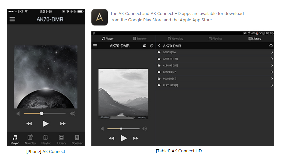The width and height of the screenshot is (286, 159).
Task: Expand the SONGS [606] folder
Action: point(170,52)
